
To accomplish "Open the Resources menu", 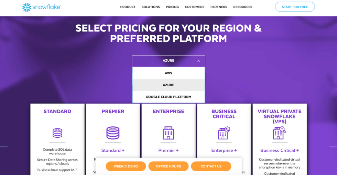I will pyautogui.click(x=243, y=7).
